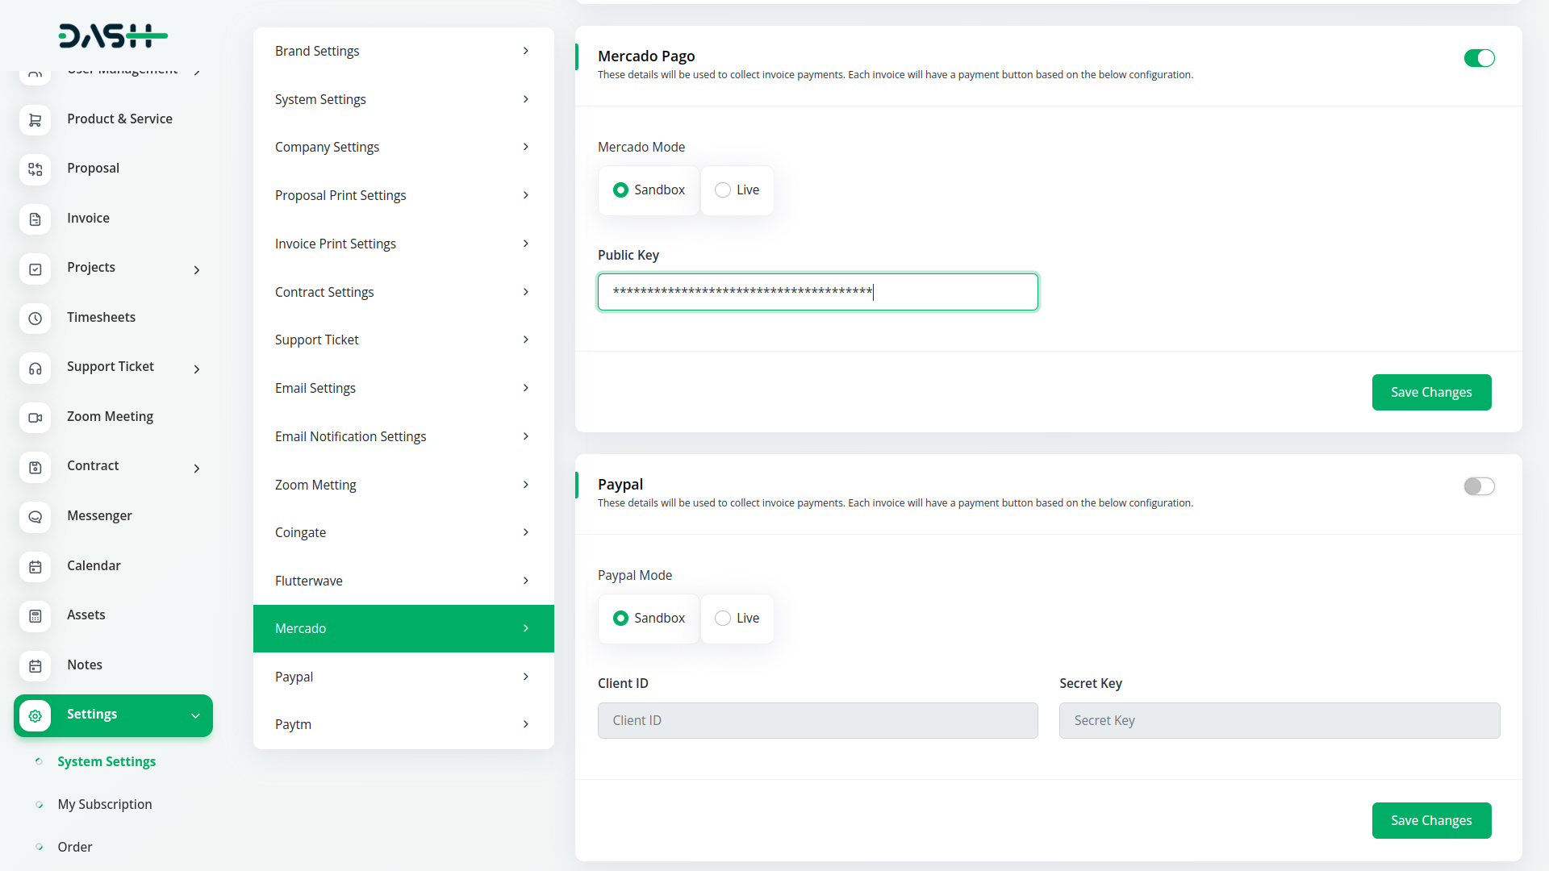The height and width of the screenshot is (871, 1549).
Task: Click the Zoom Meeting camera icon
Action: (35, 418)
